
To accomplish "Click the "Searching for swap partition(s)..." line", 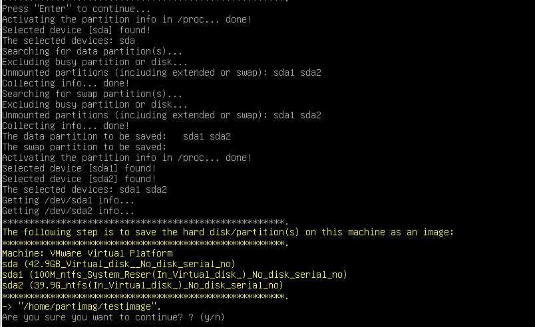I will 92,94.
